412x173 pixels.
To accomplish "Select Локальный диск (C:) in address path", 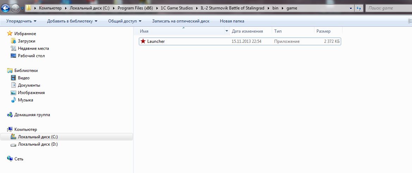I will tap(89, 8).
